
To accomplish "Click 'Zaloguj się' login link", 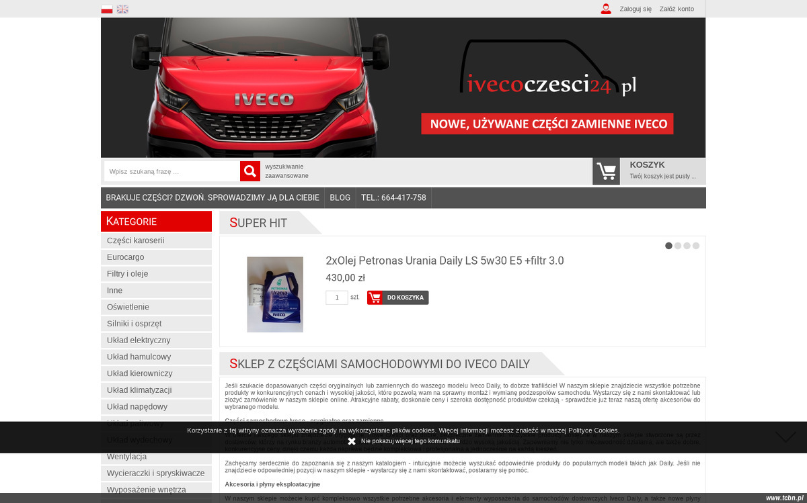I will (x=636, y=9).
